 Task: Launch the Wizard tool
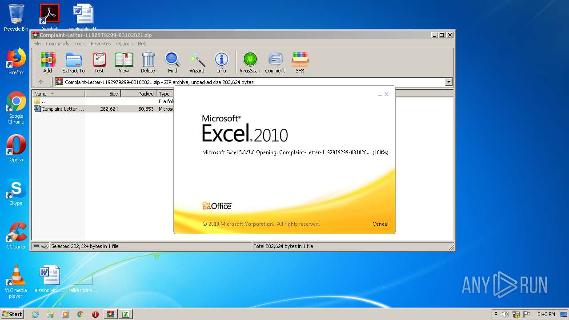[x=197, y=62]
